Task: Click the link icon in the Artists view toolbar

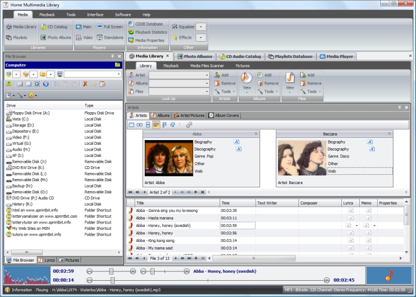Action: tap(189, 124)
